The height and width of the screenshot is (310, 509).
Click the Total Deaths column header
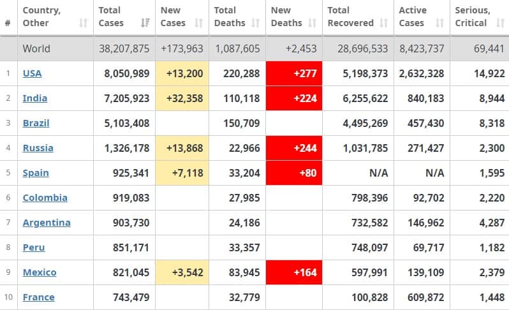click(237, 17)
